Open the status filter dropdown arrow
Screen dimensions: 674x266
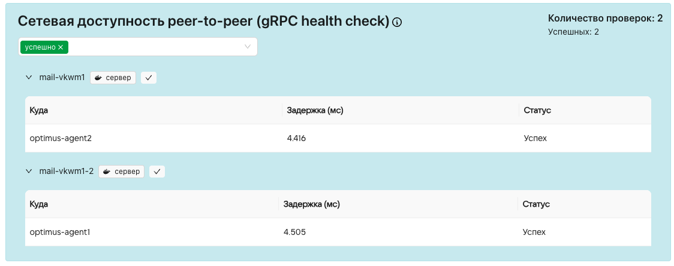tap(248, 47)
